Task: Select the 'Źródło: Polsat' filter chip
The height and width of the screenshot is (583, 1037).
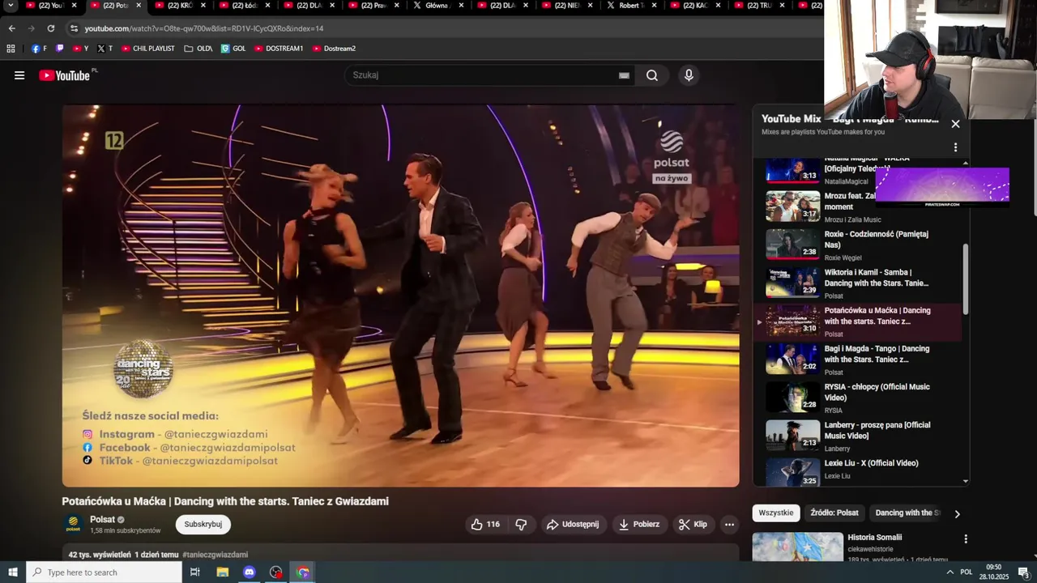Action: [834, 513]
